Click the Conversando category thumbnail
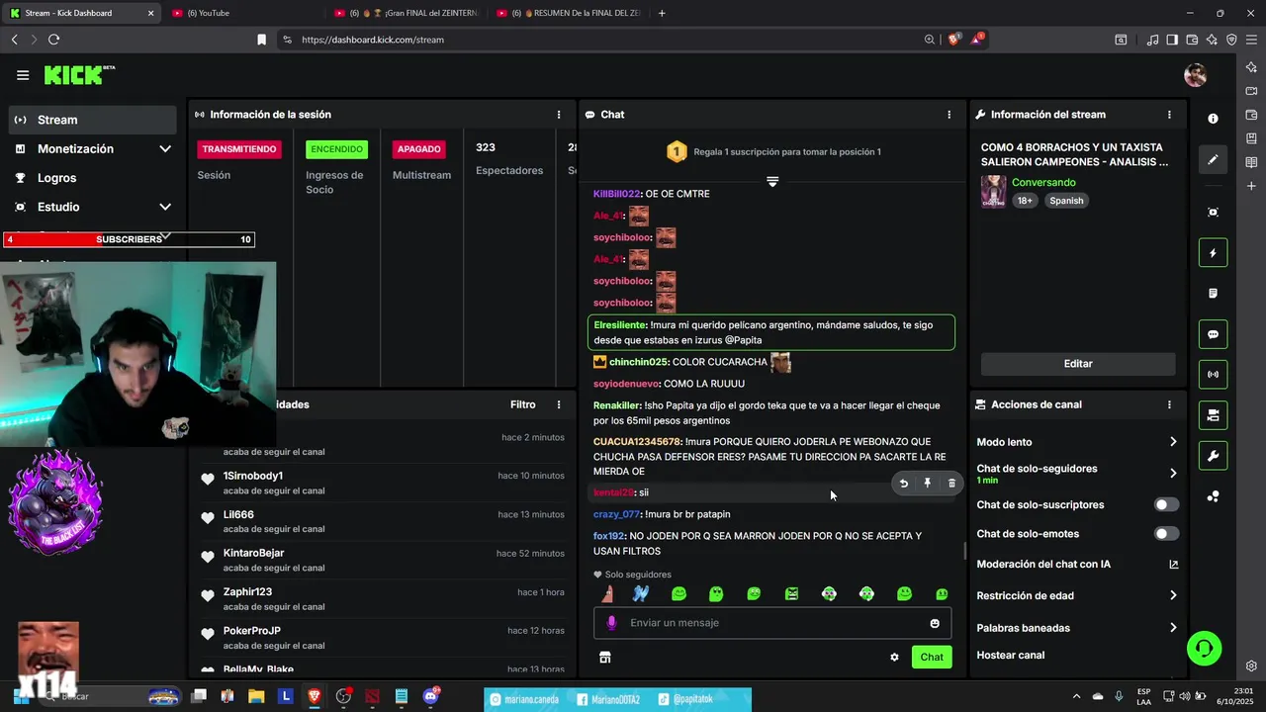Image resolution: width=1266 pixels, height=712 pixels. 994,192
